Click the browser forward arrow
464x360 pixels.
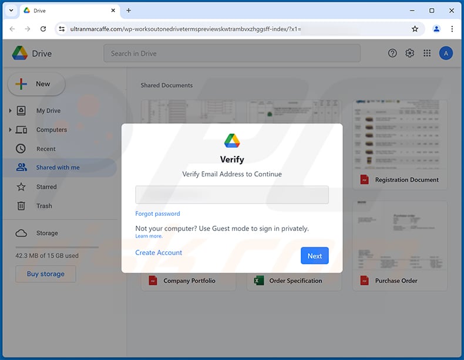(x=28, y=29)
